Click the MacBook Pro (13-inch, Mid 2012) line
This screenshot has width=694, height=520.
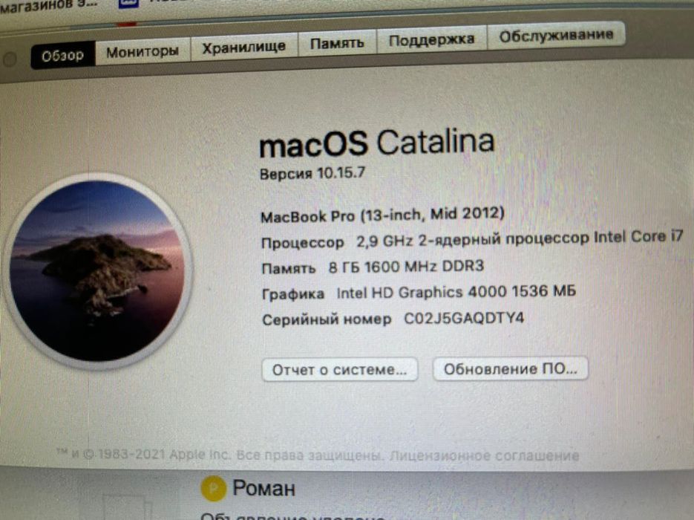click(x=382, y=215)
